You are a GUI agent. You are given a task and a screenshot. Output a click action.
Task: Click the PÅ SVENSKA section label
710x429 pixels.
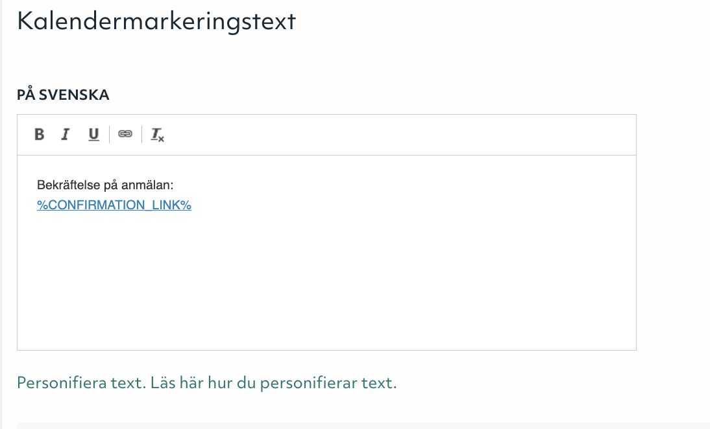click(63, 95)
